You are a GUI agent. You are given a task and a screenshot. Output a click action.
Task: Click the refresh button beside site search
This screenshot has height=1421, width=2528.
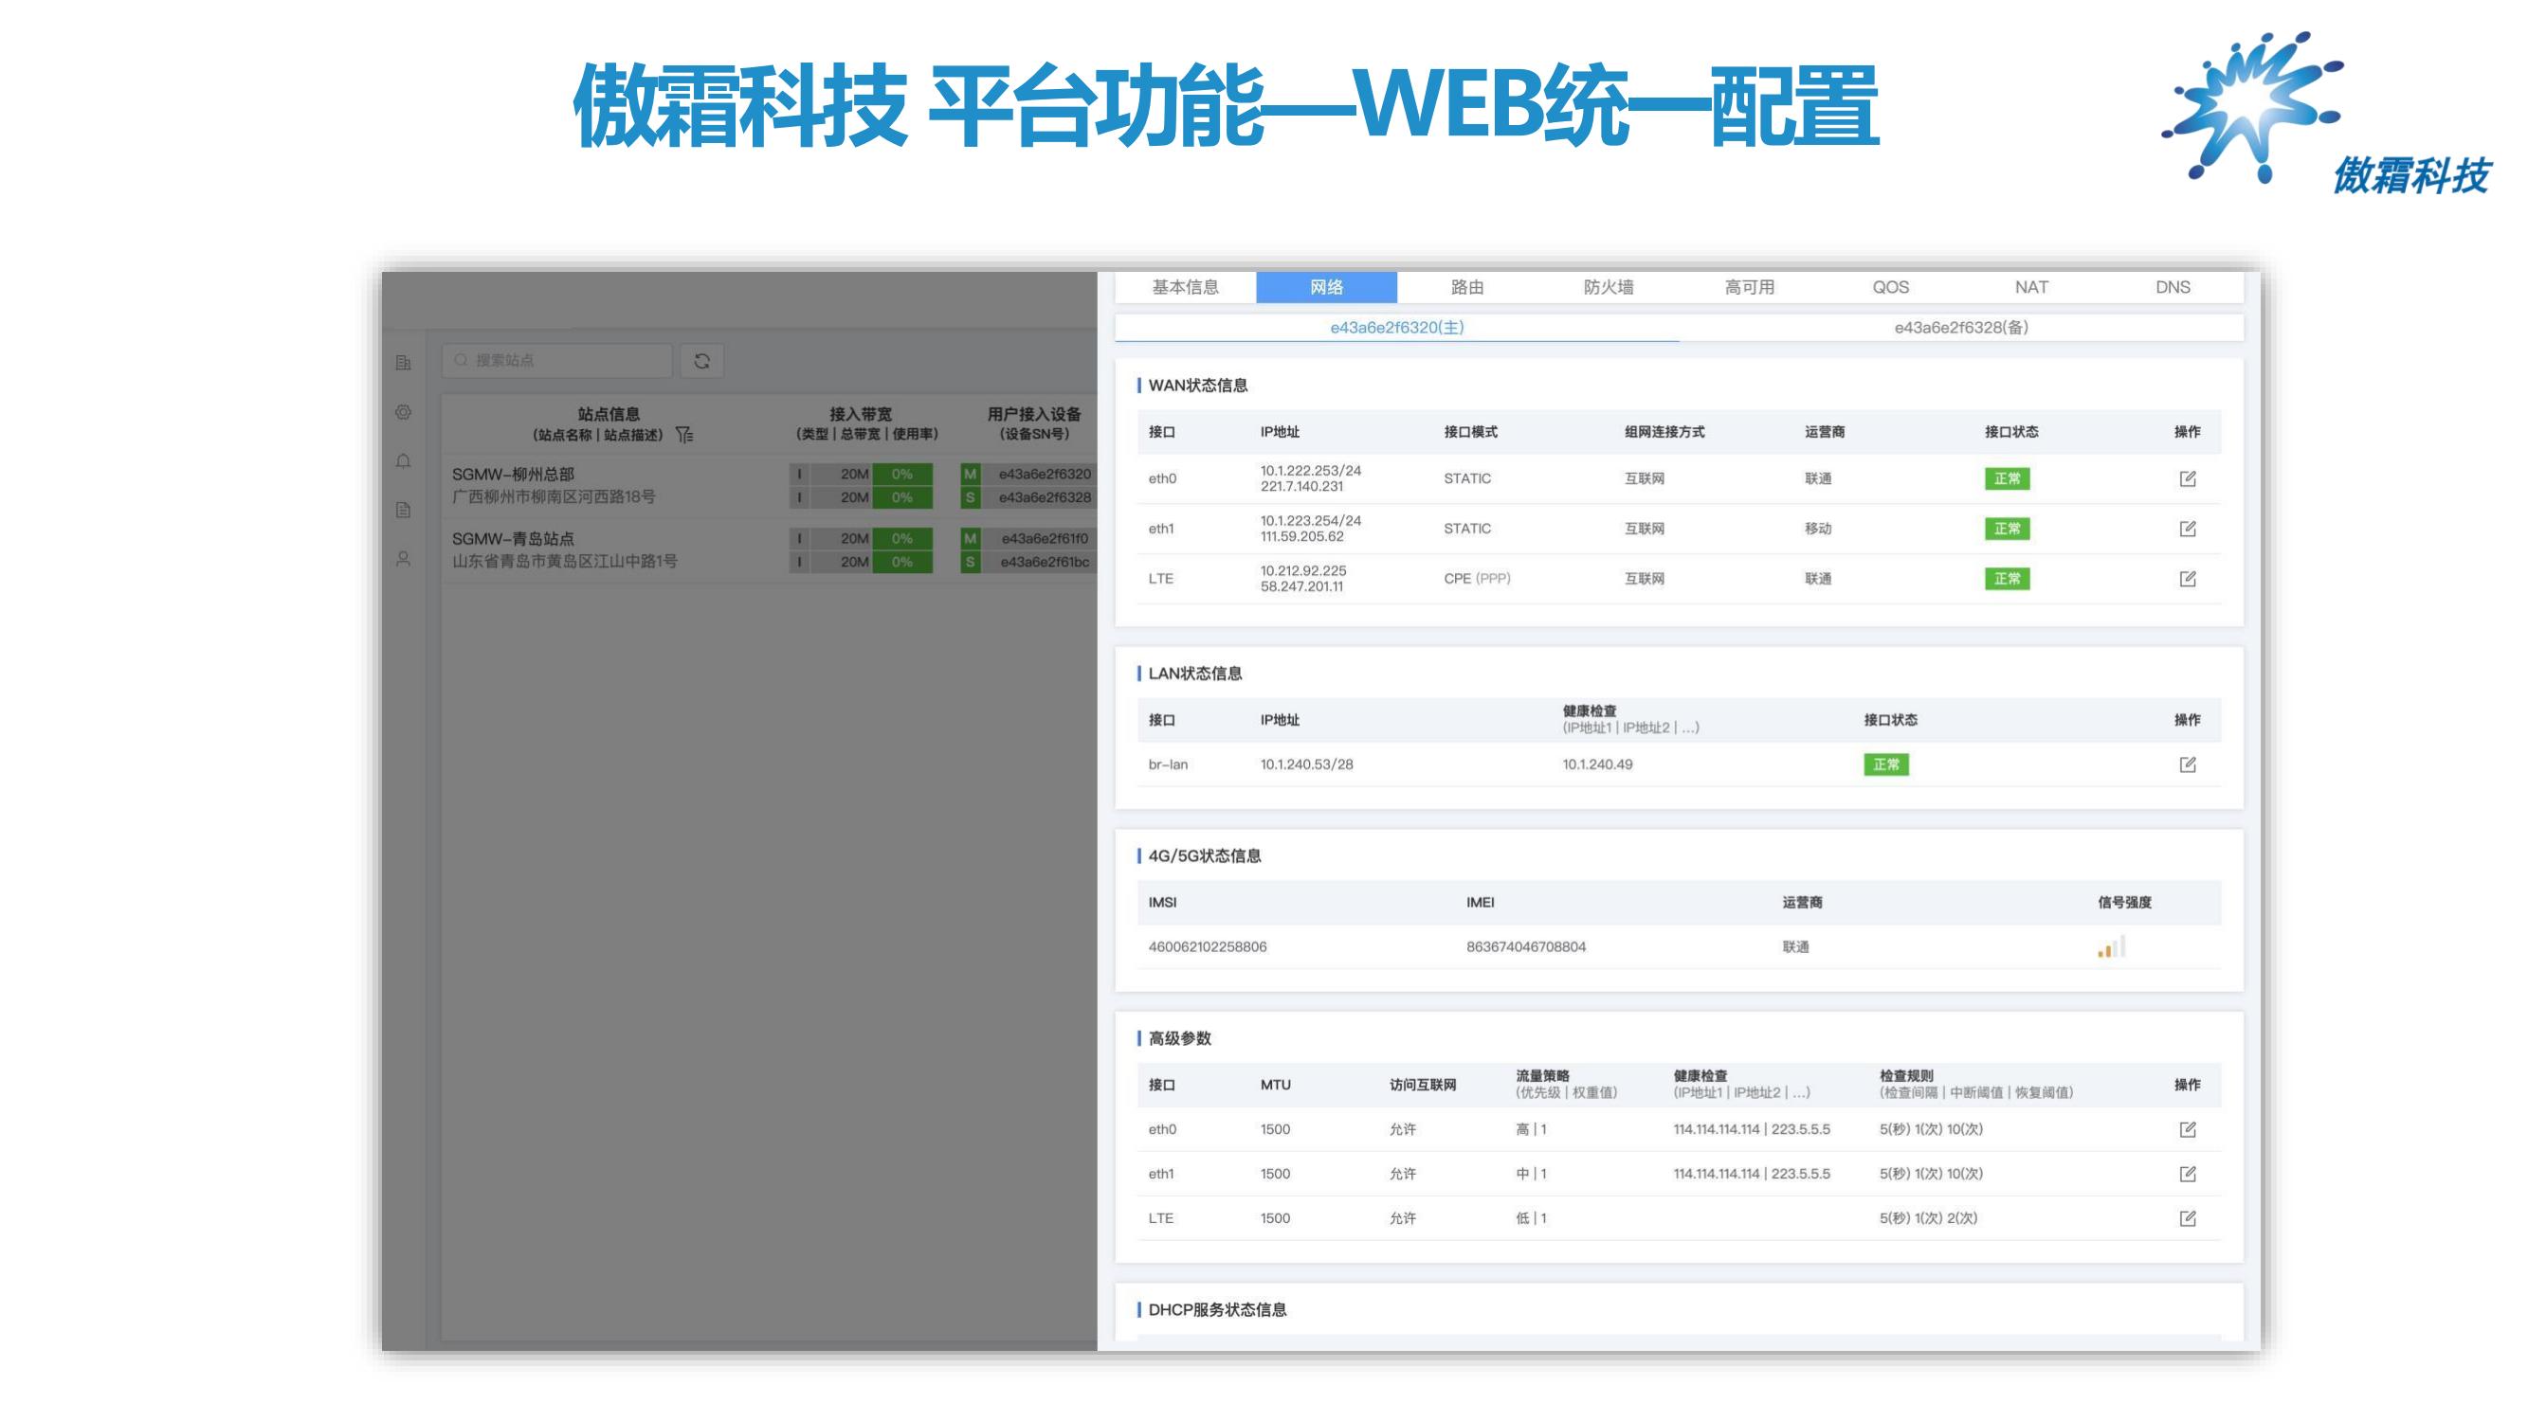[701, 361]
